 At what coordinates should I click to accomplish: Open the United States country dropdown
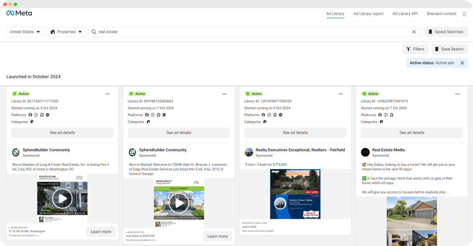pos(25,32)
